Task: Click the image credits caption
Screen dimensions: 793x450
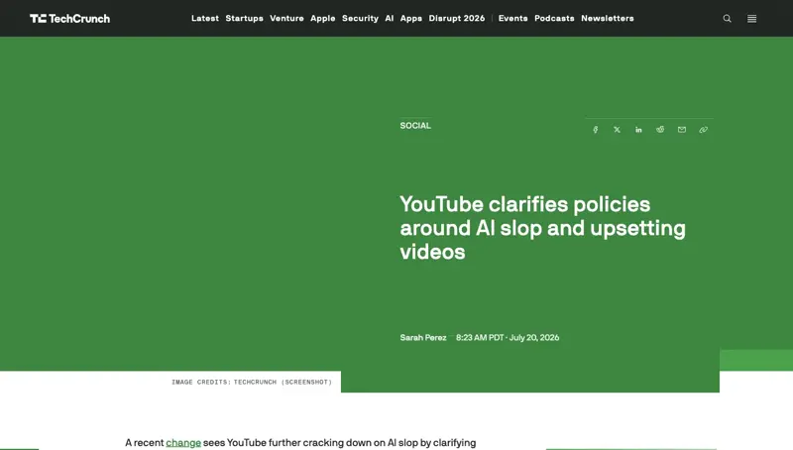Action: coord(252,383)
